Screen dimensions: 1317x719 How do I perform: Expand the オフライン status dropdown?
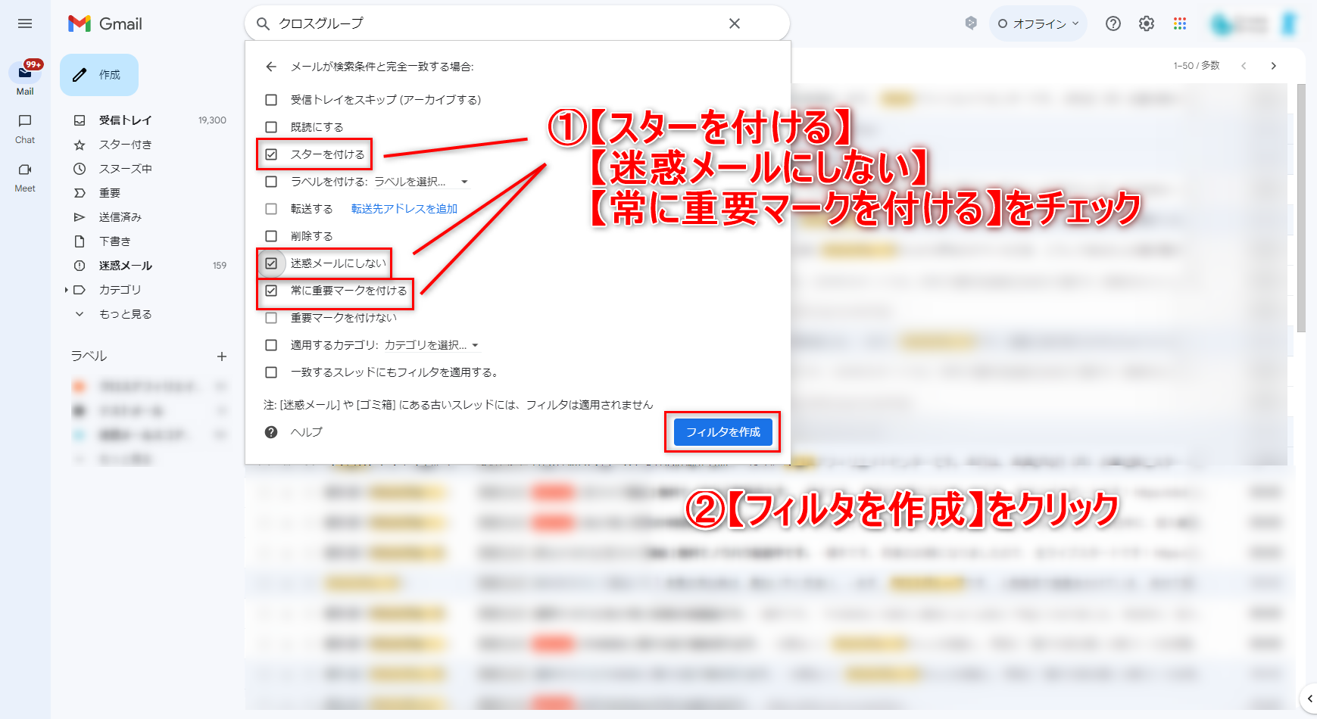(x=1038, y=23)
